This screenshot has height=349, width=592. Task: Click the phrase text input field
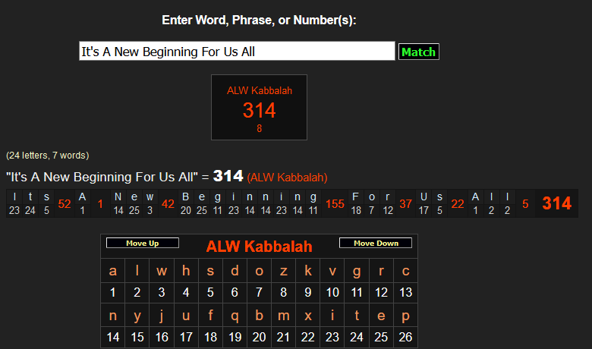(237, 52)
